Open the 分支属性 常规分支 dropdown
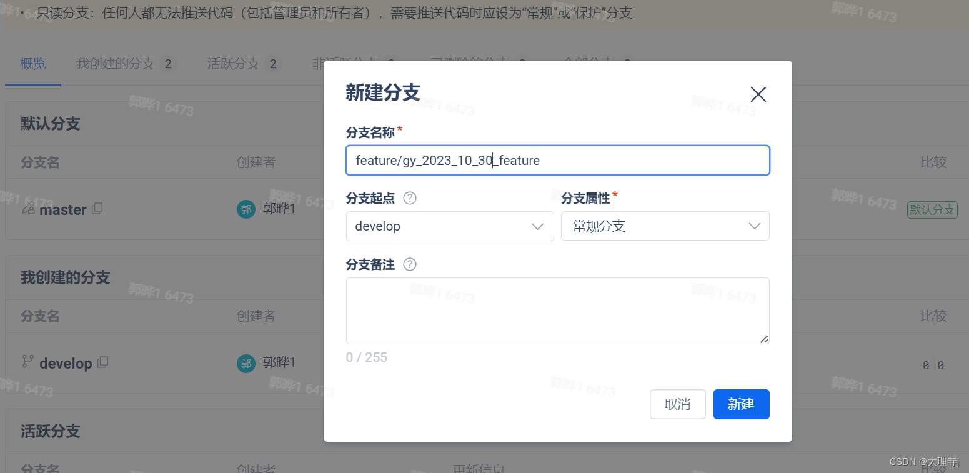Screen dimensions: 969x473 pyautogui.click(x=665, y=226)
